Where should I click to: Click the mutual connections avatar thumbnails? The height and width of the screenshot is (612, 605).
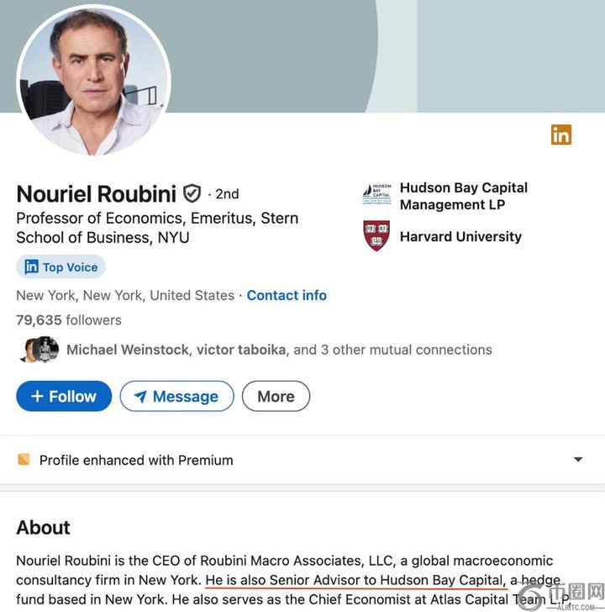pyautogui.click(x=39, y=350)
